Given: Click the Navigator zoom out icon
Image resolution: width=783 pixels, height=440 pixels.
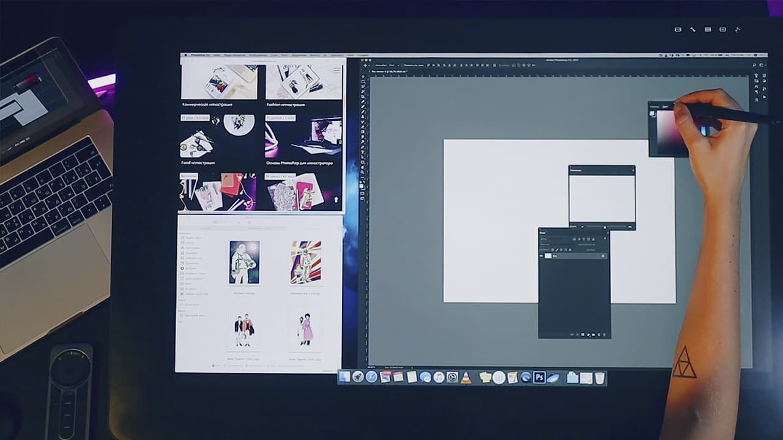Looking at the screenshot, I should coord(582,227).
